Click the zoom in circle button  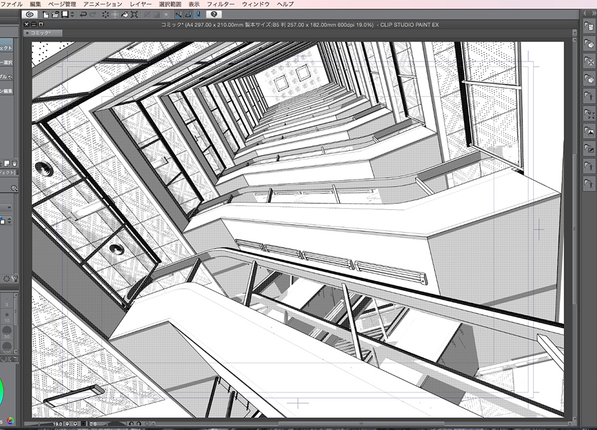75,423
